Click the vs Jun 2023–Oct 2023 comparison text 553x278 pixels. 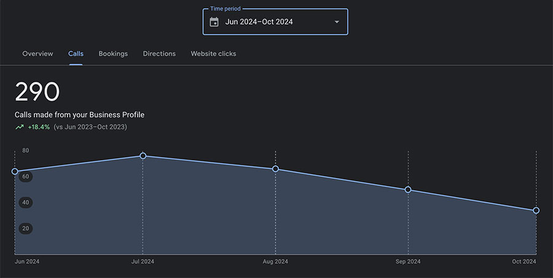click(90, 127)
